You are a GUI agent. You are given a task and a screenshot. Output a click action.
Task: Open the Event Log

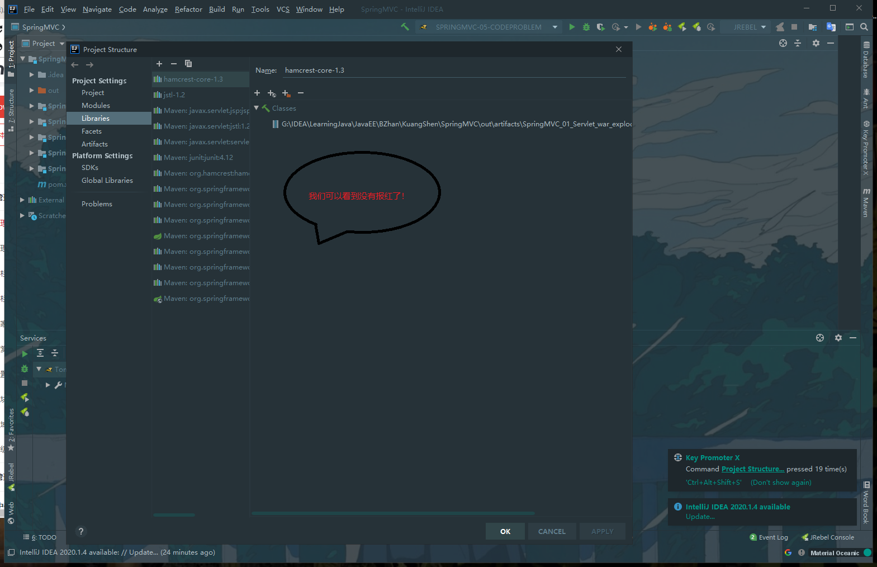pyautogui.click(x=769, y=537)
